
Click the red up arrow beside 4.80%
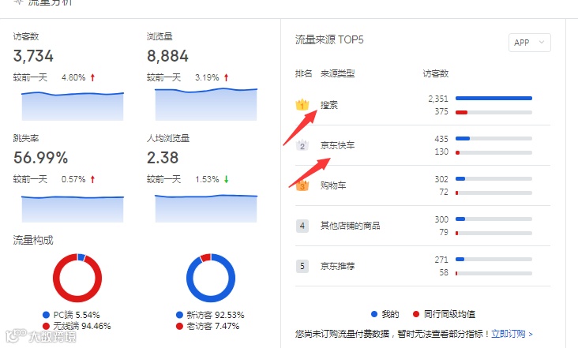pyautogui.click(x=92, y=77)
